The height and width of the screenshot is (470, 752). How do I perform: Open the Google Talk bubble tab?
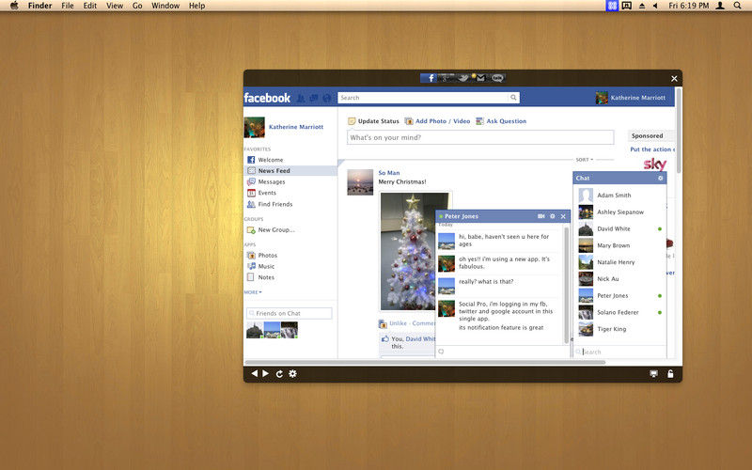[x=498, y=78]
